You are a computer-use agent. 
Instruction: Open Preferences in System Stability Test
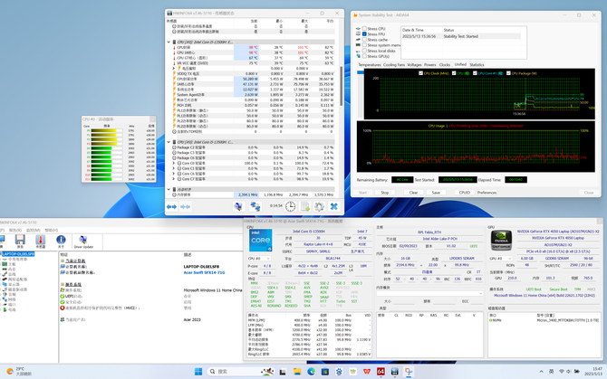[487, 193]
